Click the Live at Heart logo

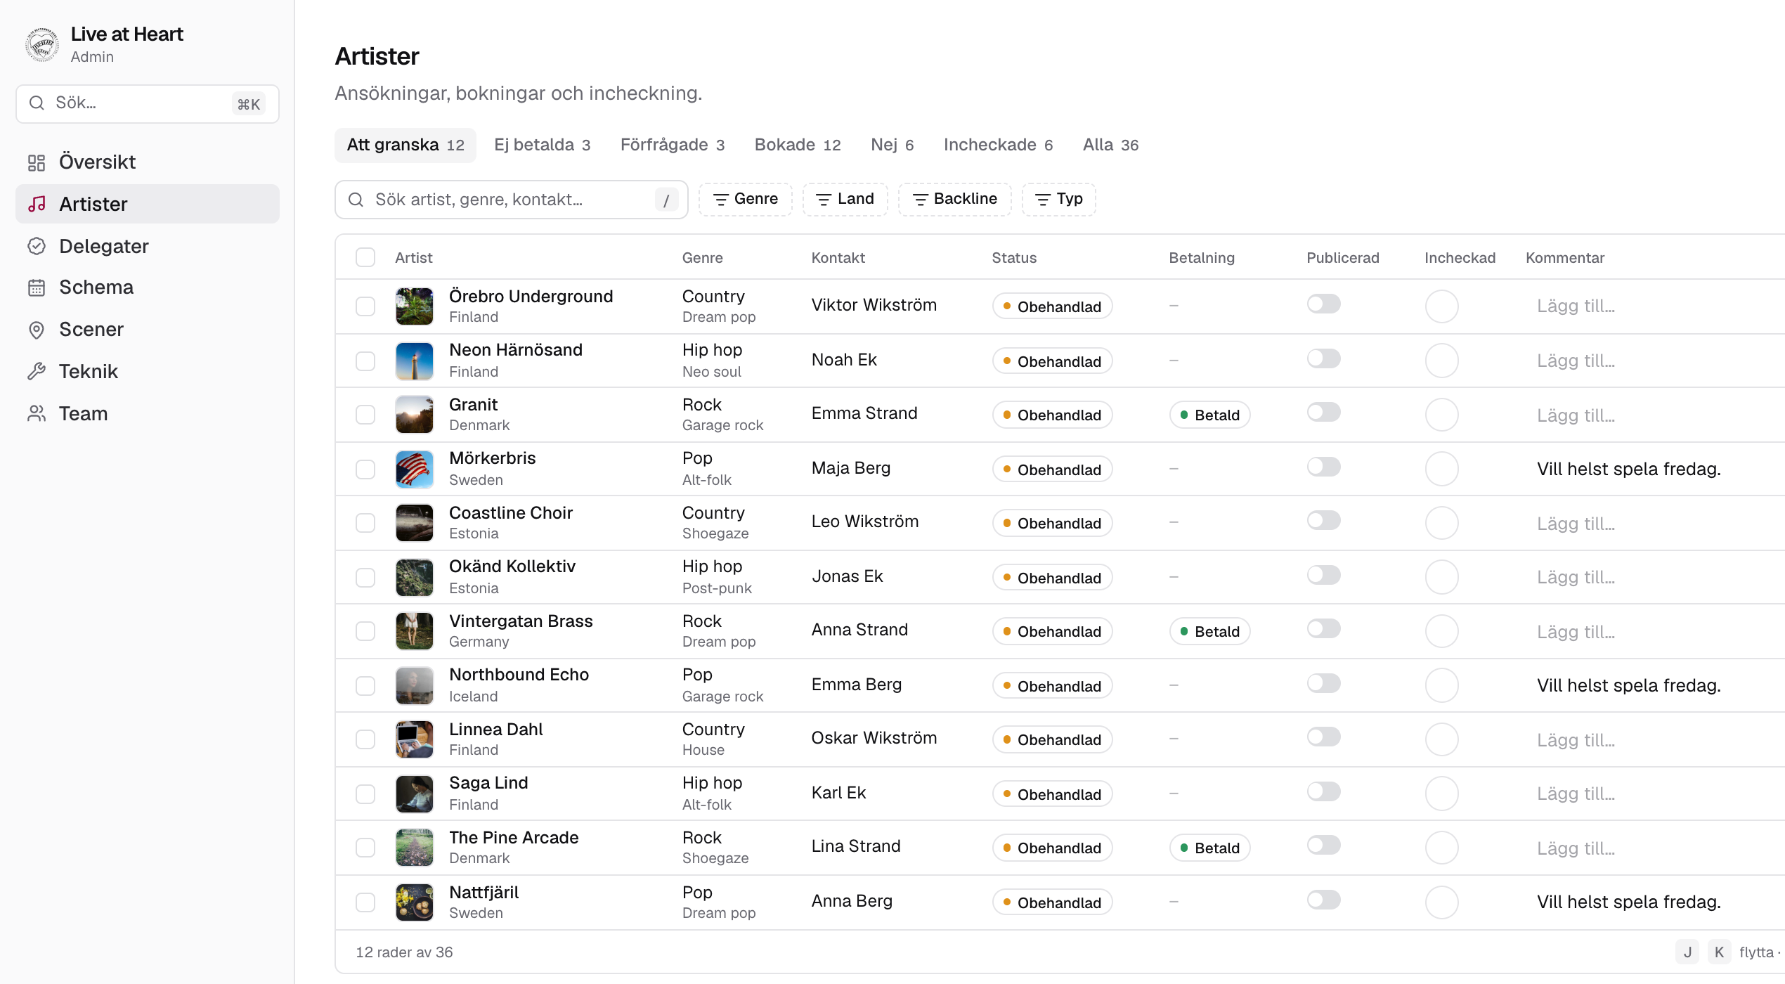[x=42, y=44]
